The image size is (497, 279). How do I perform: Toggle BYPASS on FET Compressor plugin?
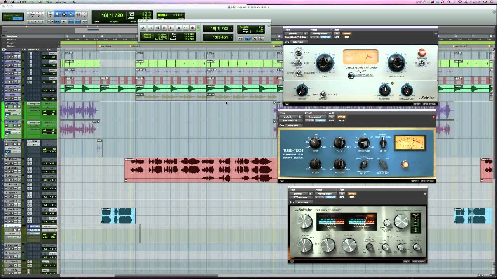pos(352,194)
